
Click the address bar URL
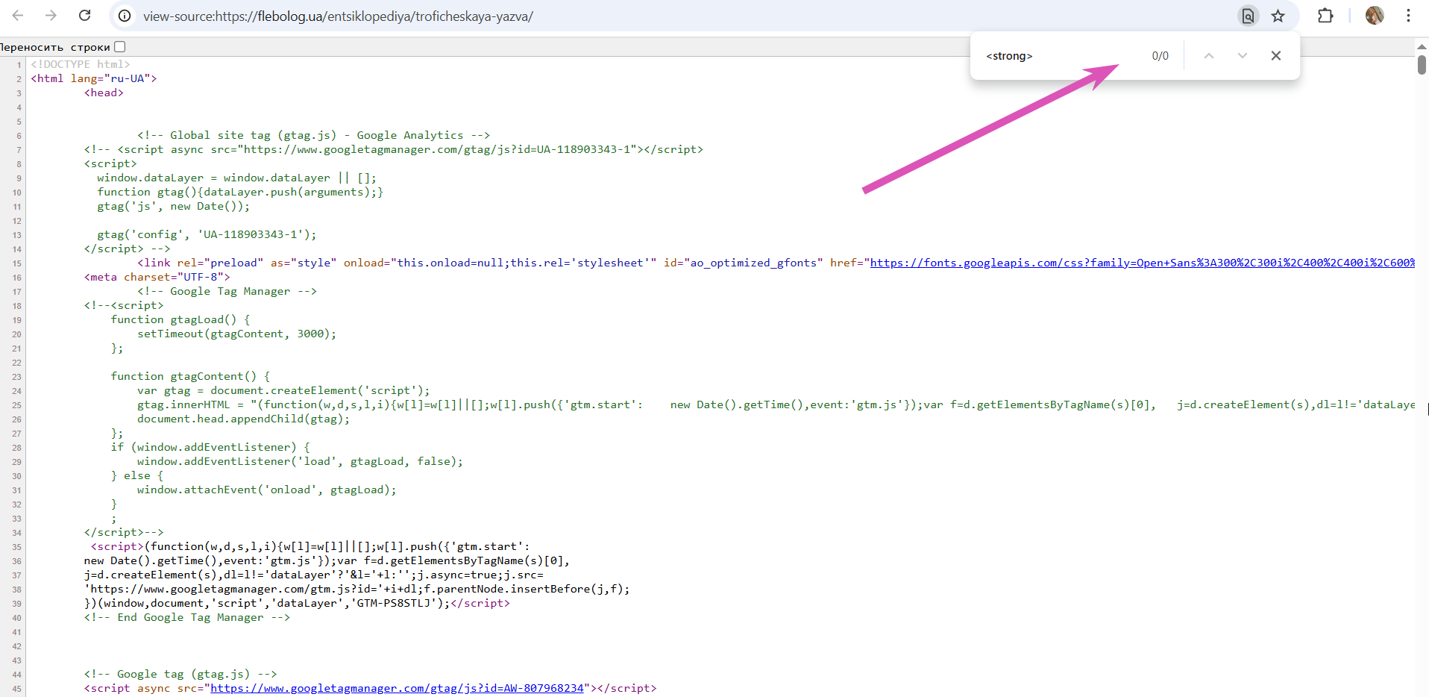point(338,16)
